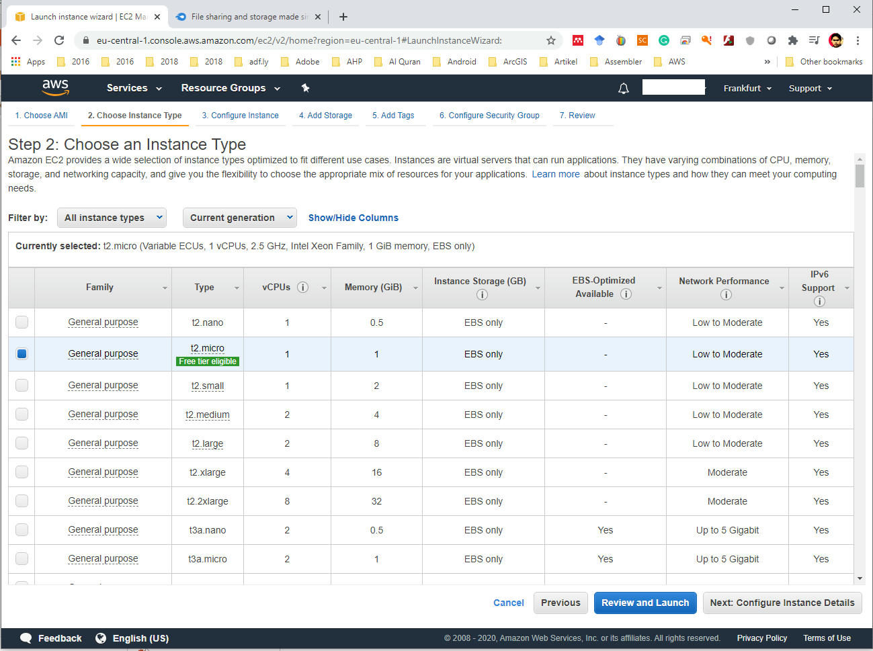Click the Show/Hide Columns link

click(x=354, y=218)
